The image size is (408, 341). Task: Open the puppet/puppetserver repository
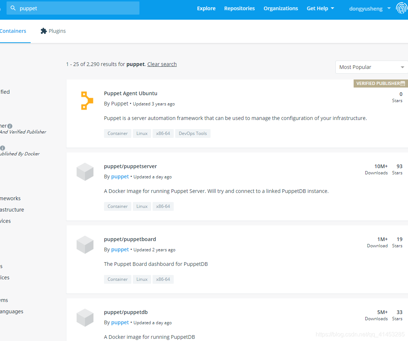[130, 166]
